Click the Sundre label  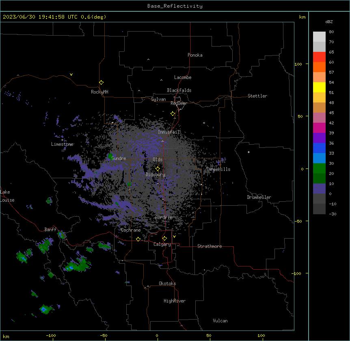pos(119,158)
